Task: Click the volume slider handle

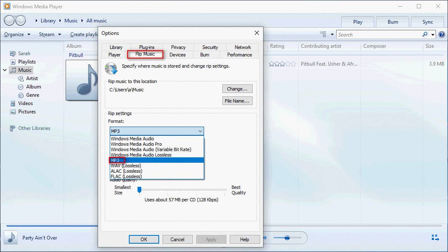Action: (287, 237)
